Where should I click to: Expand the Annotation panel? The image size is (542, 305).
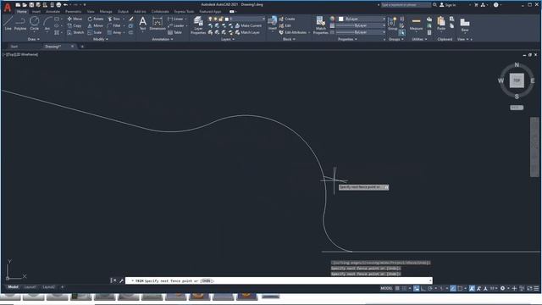(x=163, y=39)
